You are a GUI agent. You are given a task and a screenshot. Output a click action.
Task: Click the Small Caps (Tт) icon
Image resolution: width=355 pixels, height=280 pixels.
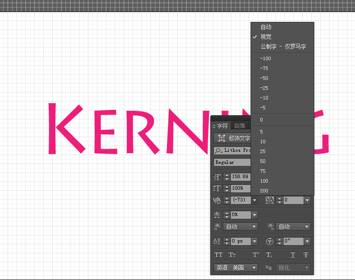232,255
